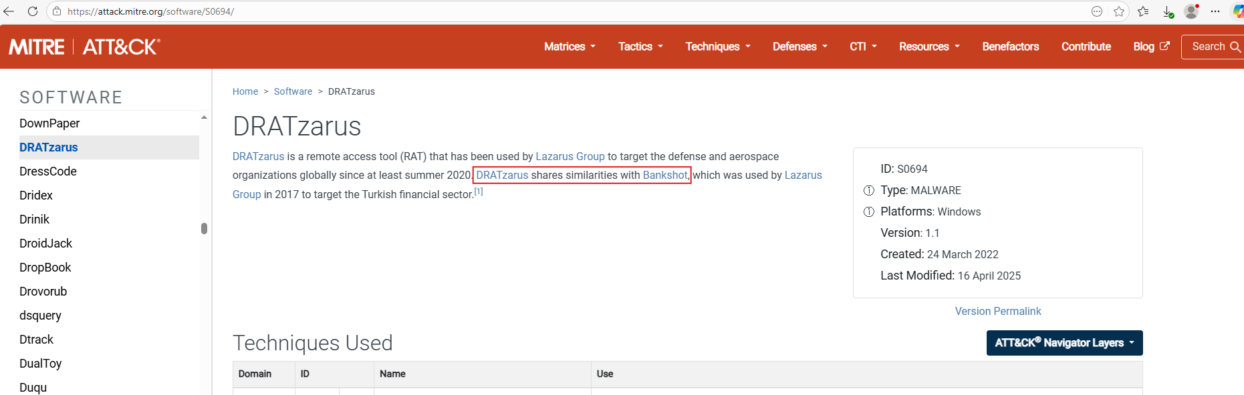Open Bankshot software link
Viewport: 1244px width, 395px height.
click(665, 175)
